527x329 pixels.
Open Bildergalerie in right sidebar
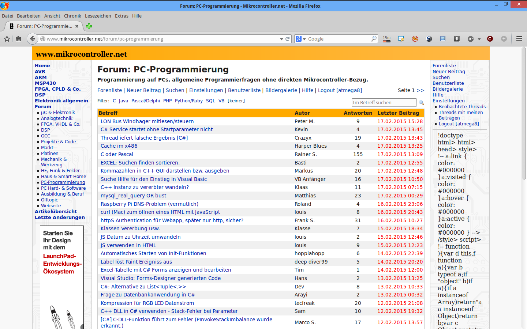[448, 89]
